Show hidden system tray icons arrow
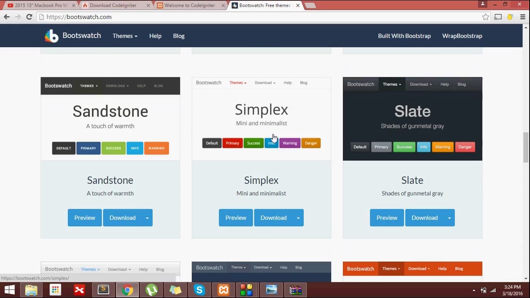Screen dimensions: 530x298 (474, 290)
